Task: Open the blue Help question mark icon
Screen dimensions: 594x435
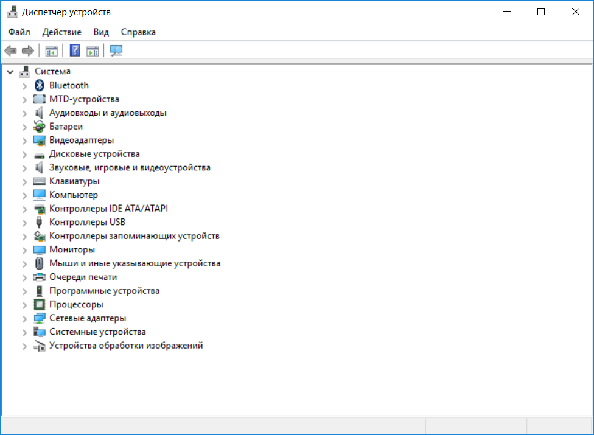Action: pos(75,50)
